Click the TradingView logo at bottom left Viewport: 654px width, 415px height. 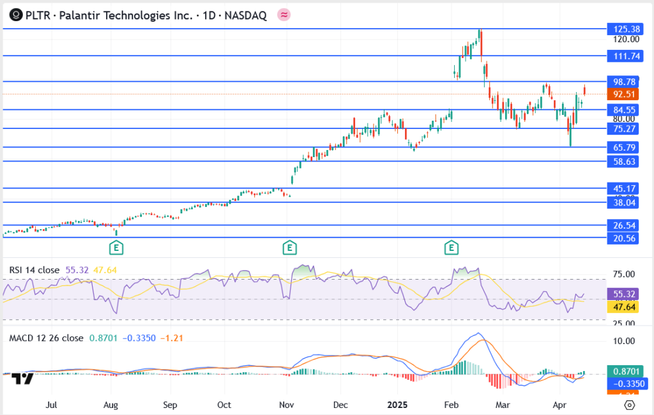click(24, 379)
